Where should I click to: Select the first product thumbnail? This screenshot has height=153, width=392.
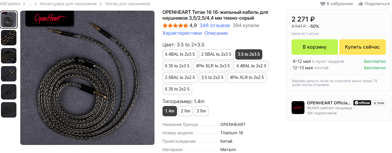(9, 20)
